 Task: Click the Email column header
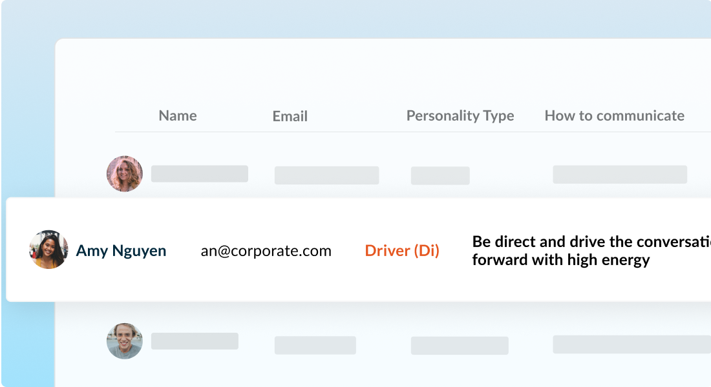(290, 117)
